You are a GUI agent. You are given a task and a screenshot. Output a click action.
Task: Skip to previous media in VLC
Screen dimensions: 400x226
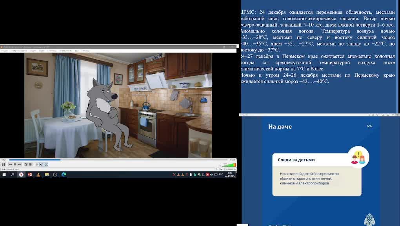[10, 164]
